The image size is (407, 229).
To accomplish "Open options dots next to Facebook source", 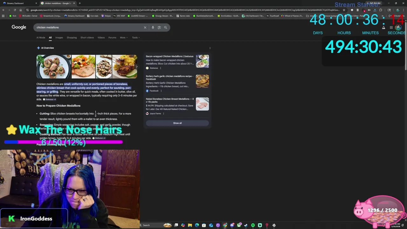I will [161, 91].
